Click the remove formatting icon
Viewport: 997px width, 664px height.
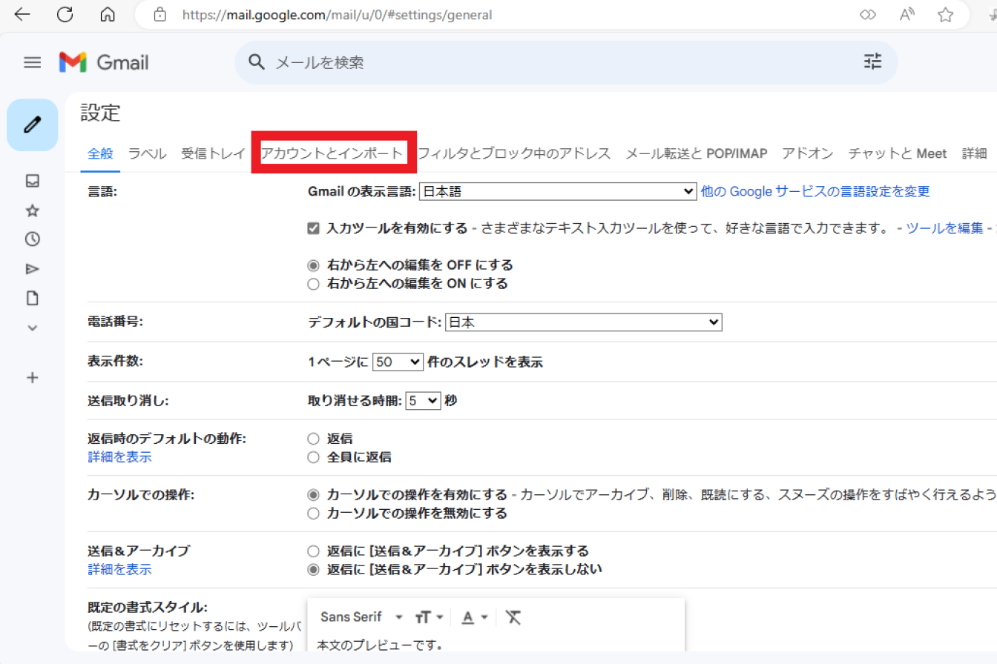(513, 617)
